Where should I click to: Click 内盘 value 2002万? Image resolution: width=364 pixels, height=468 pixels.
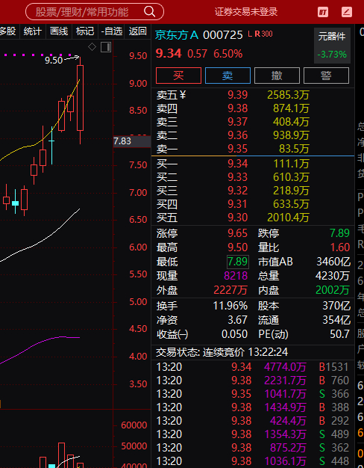[x=333, y=290]
